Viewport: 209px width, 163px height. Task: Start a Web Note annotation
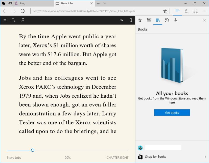[187, 11]
